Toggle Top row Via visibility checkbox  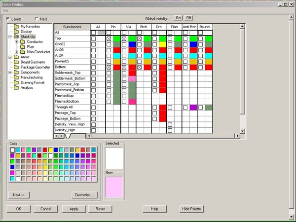124,38
